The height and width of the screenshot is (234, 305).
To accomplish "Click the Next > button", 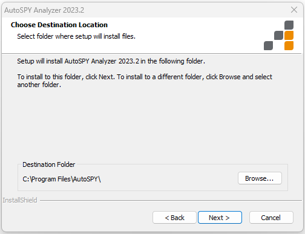I will point(220,218).
